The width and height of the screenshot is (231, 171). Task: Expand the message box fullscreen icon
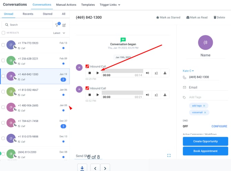[x=169, y=155]
